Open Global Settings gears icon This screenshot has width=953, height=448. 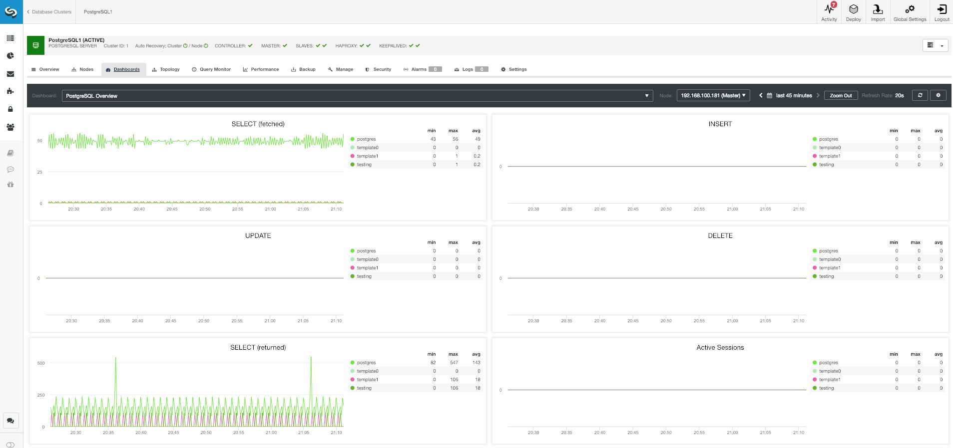pyautogui.click(x=910, y=12)
